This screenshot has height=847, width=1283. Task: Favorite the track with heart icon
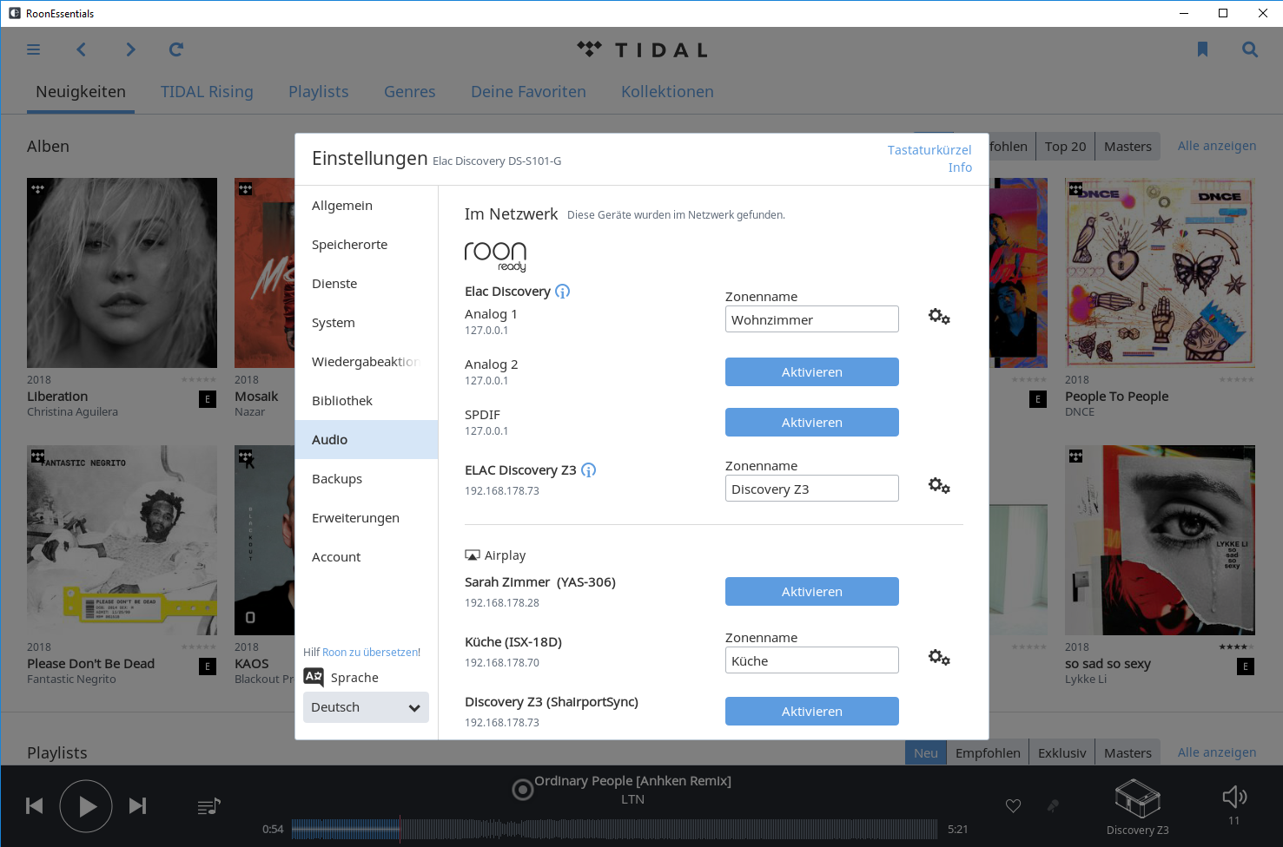[x=1013, y=806]
